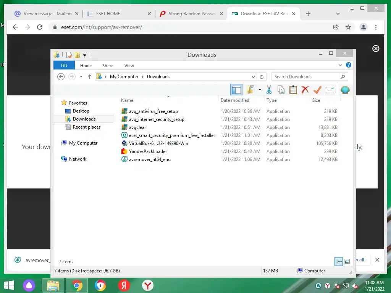This screenshot has height=293, width=391.
Task: Refresh the Downloads folder view
Action: [262, 77]
